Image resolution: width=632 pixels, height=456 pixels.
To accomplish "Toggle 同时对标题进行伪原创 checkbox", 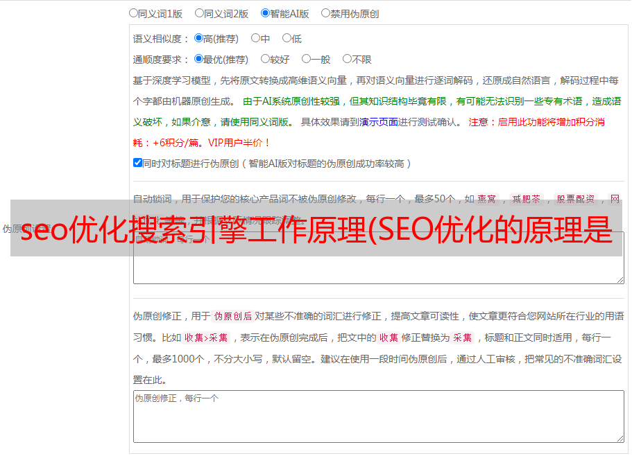I will [137, 163].
